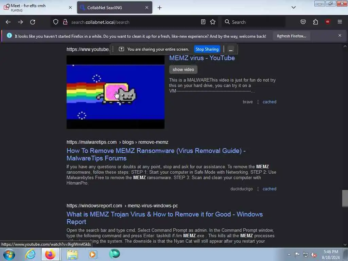Launch Internet Explorer from the taskbar
Screen dimensions: 348x261
[30, 254]
